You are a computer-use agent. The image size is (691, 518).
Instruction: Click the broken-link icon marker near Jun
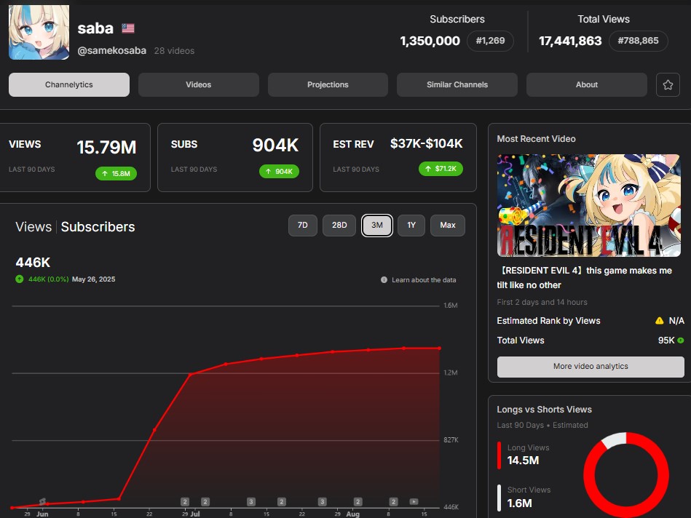pyautogui.click(x=42, y=501)
